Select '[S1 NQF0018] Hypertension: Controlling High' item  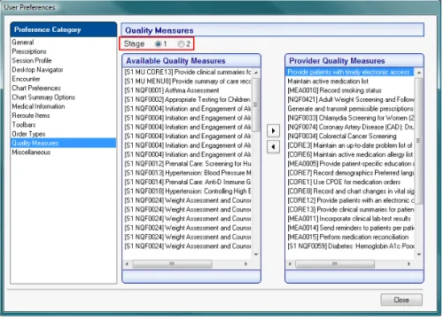(188, 191)
